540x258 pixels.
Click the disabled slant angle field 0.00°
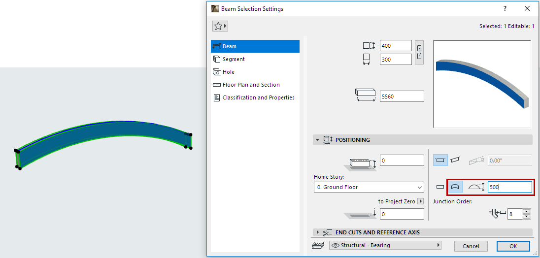tap(510, 161)
